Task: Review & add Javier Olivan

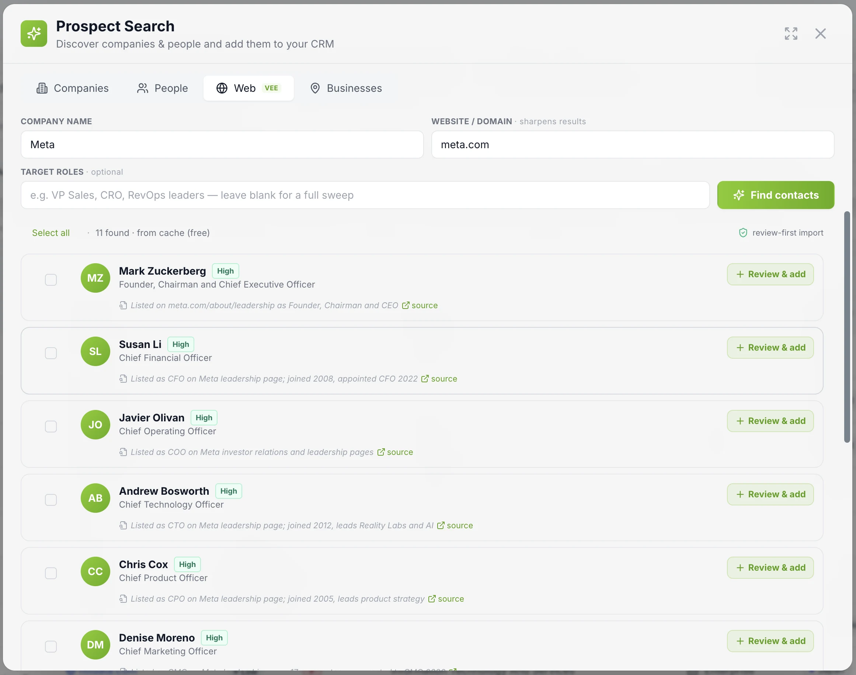Action: tap(770, 421)
